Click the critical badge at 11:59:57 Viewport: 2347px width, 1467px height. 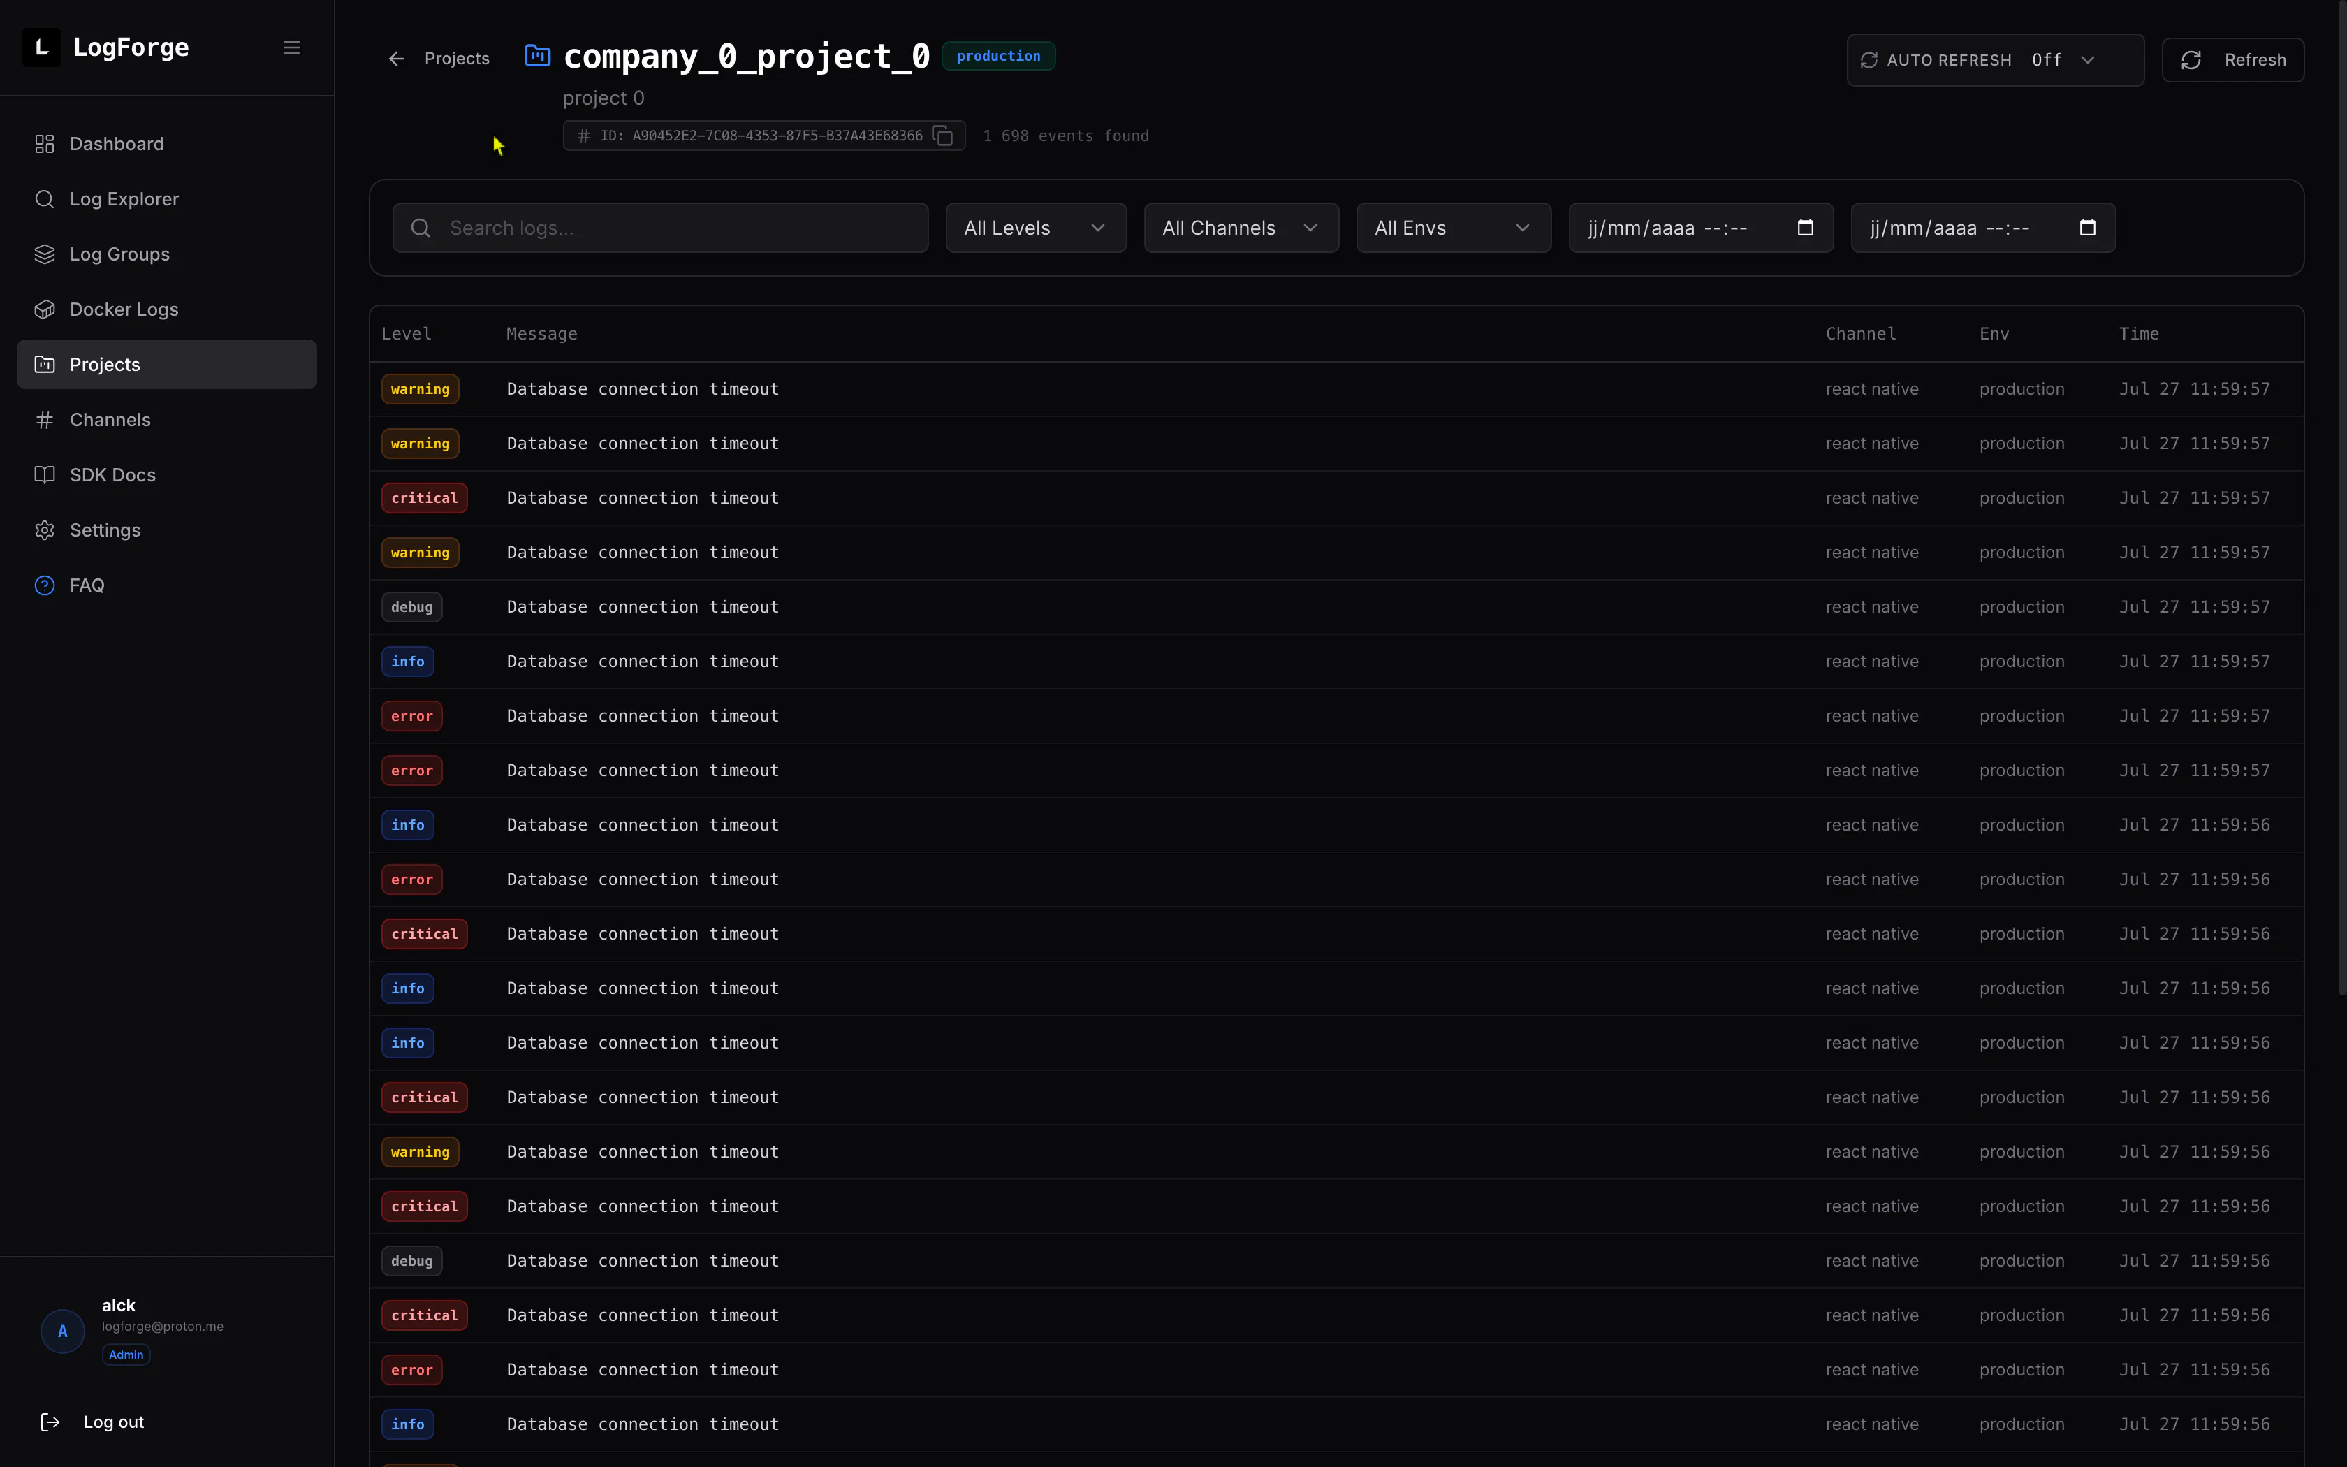click(x=424, y=499)
